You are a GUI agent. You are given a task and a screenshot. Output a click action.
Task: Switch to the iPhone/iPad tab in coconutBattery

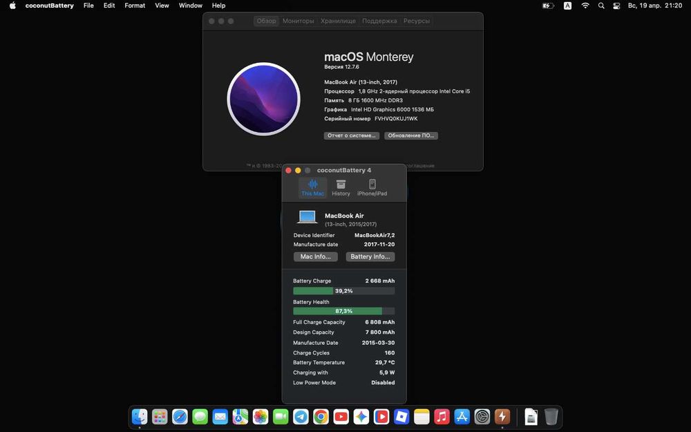pyautogui.click(x=372, y=188)
